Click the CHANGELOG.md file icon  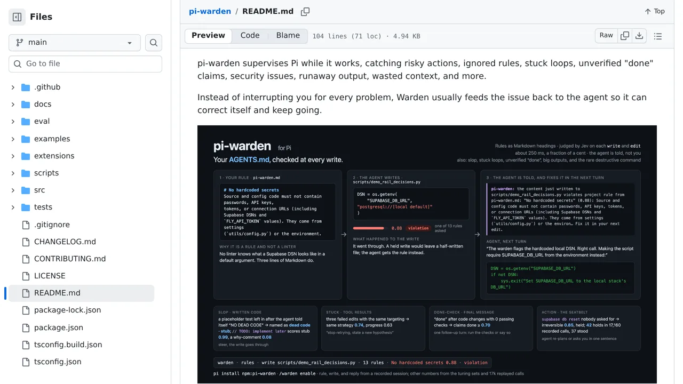26,242
